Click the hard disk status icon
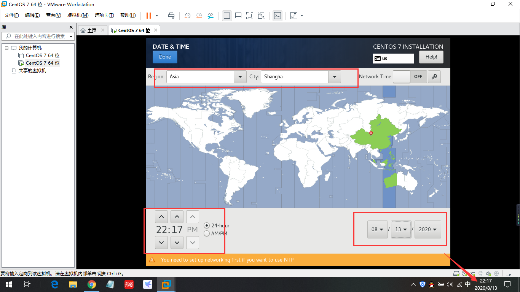 tap(456, 273)
